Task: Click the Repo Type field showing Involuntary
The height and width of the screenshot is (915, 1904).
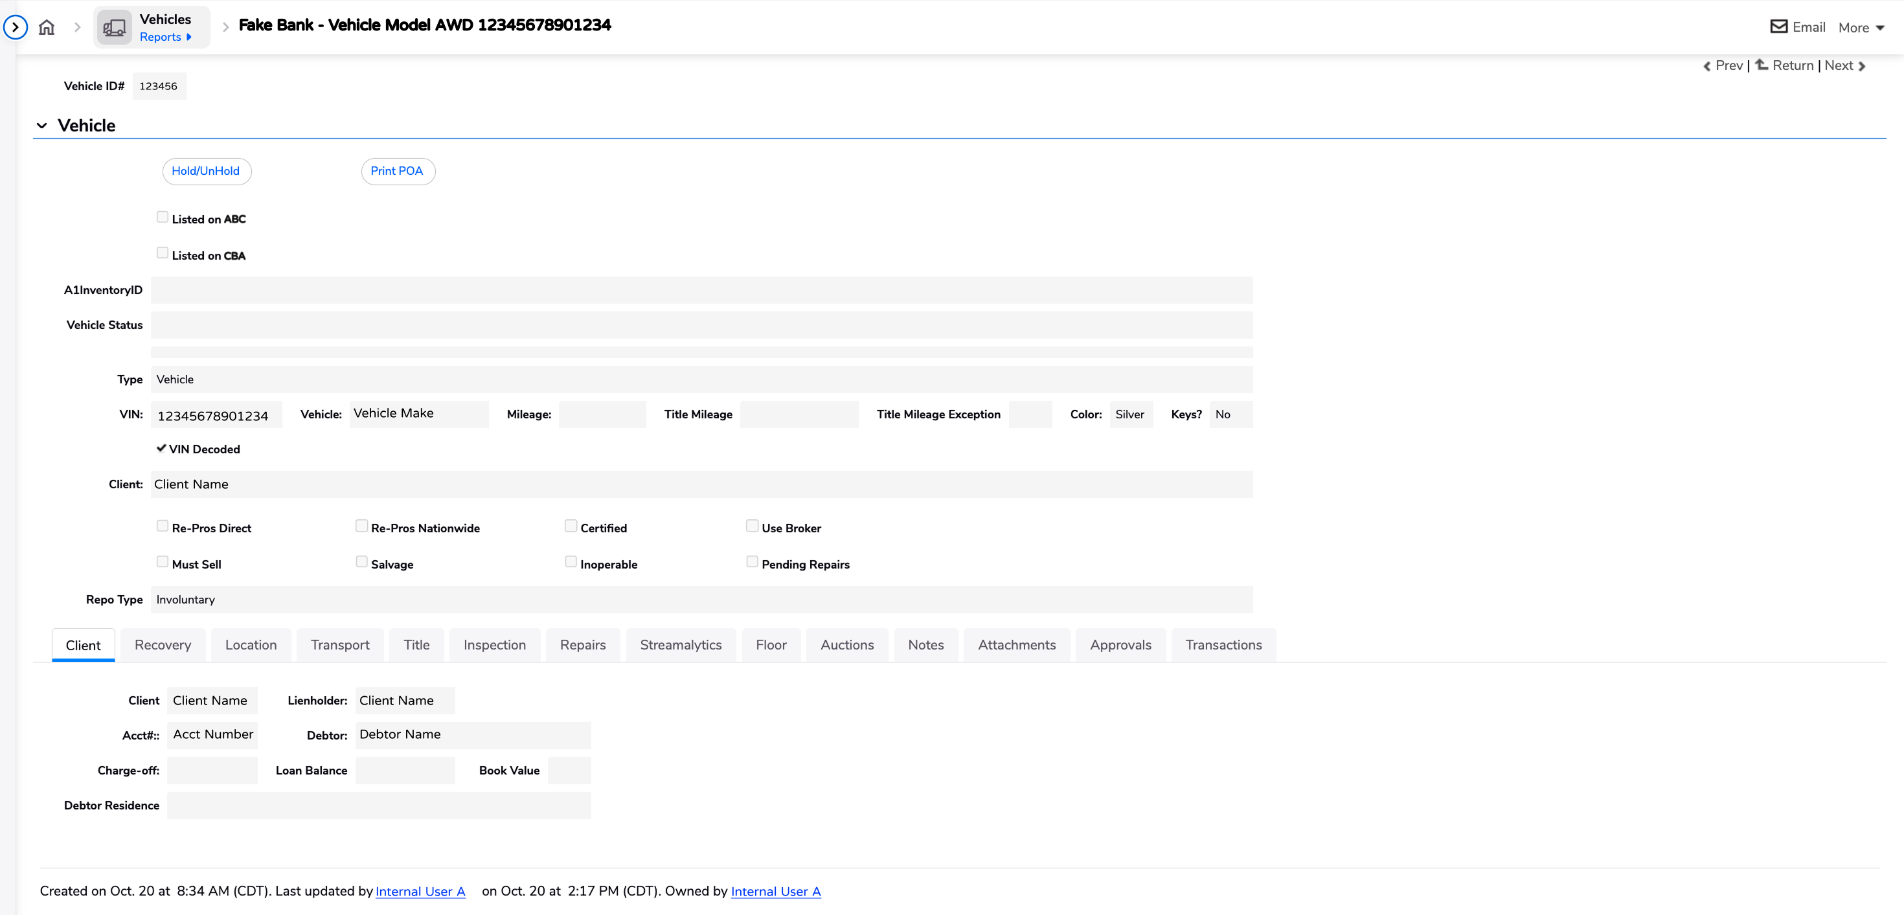Action: (701, 600)
